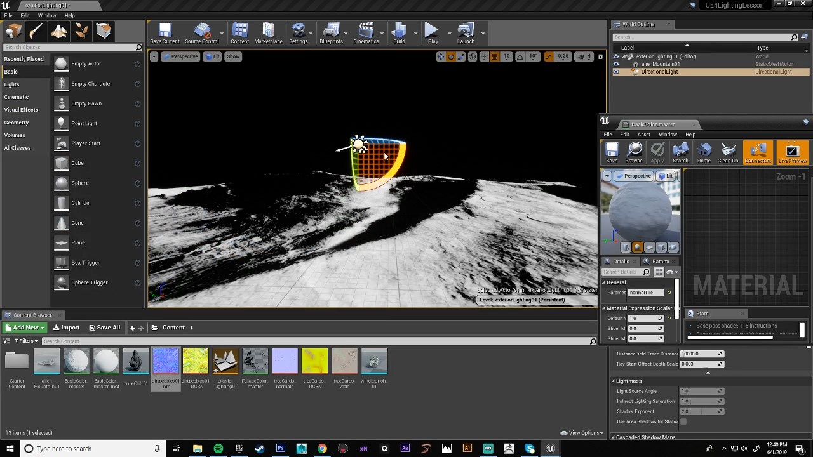Open the Launch options dropdown arrow
Viewport: 813px width, 457px height.
point(483,33)
